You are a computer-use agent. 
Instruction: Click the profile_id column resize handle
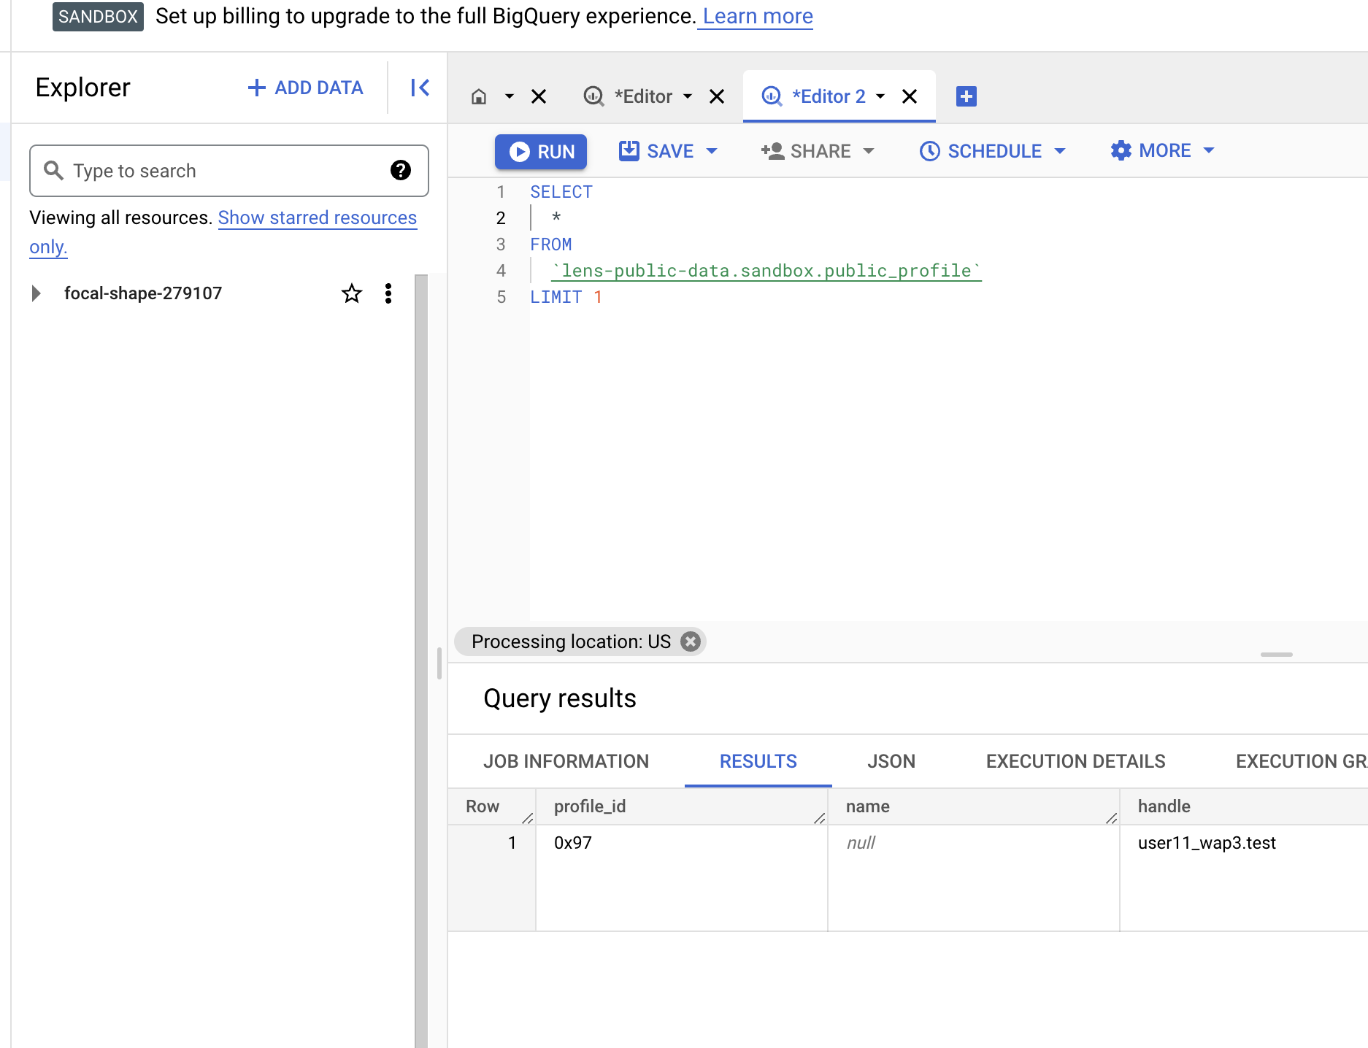click(820, 818)
